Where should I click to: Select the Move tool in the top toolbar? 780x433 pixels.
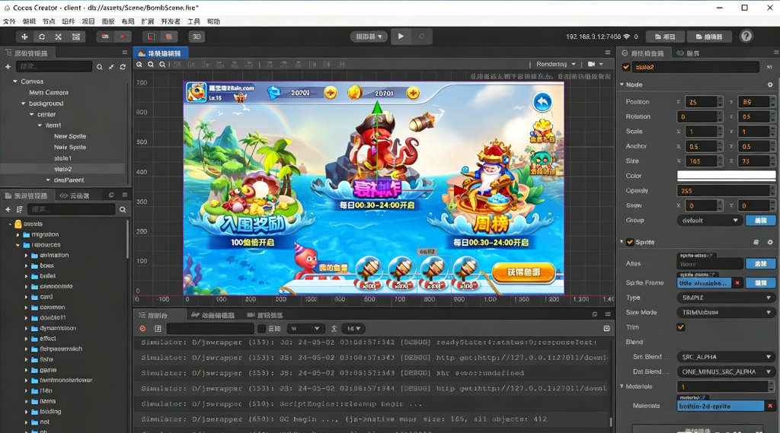(x=24, y=37)
